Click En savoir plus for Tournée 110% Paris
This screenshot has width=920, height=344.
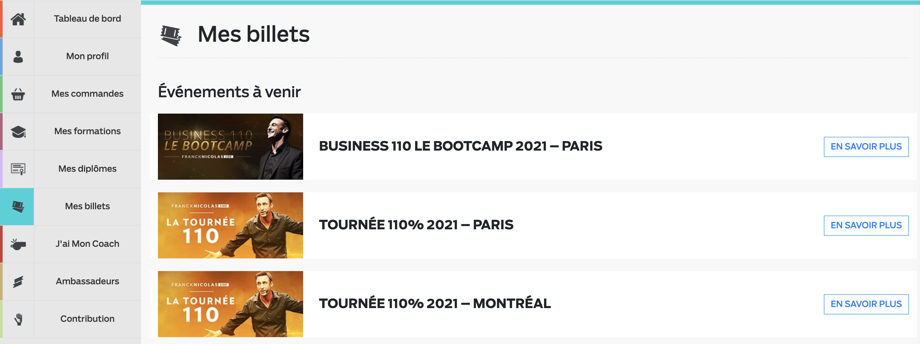pyautogui.click(x=866, y=225)
